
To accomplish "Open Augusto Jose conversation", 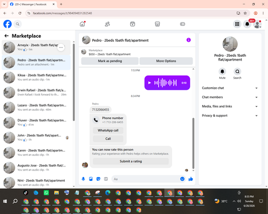I will 36,167.
